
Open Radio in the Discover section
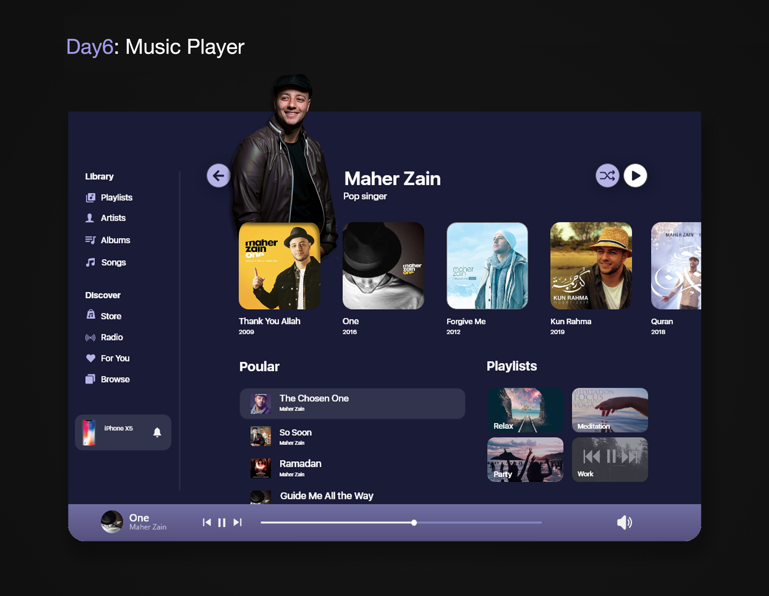[112, 337]
